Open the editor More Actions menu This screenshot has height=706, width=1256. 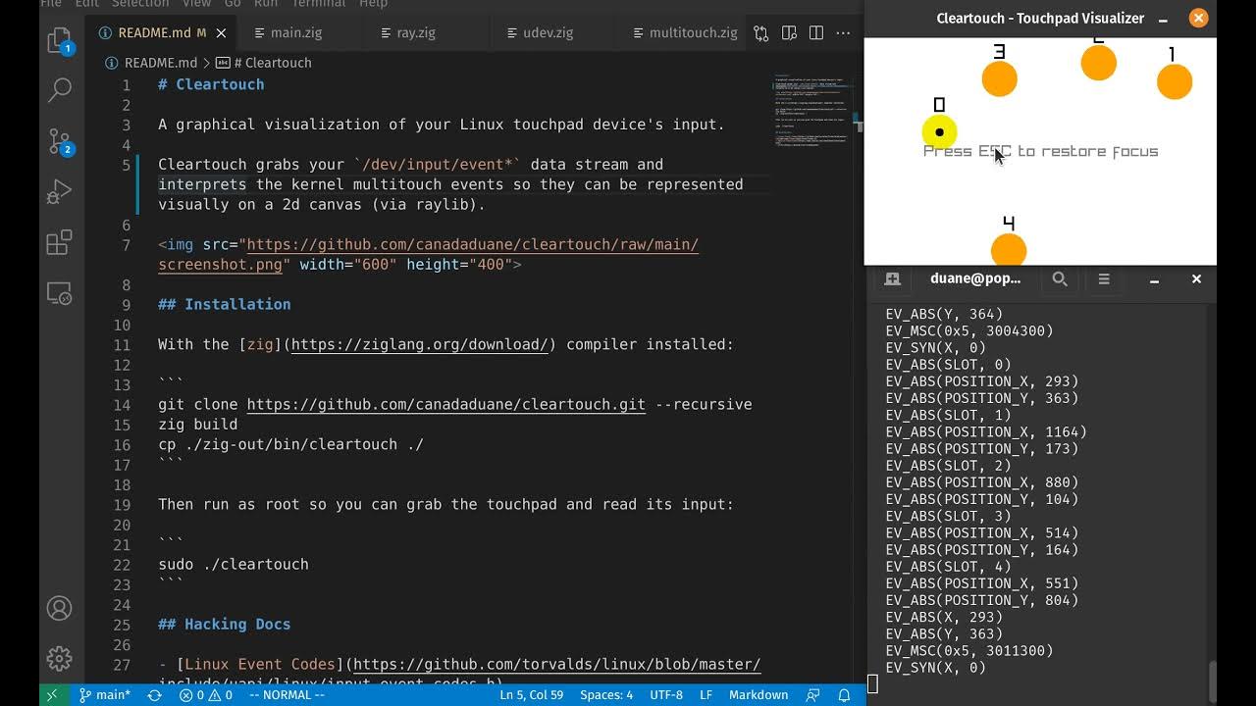tap(844, 33)
